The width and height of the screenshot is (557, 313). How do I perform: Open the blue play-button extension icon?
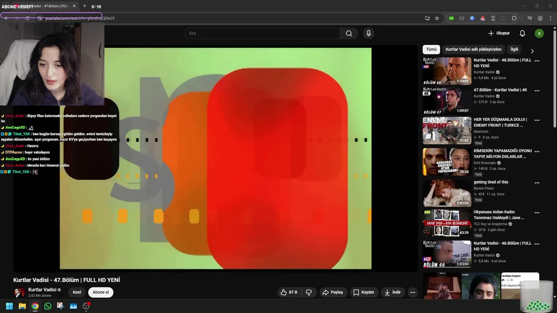472,18
